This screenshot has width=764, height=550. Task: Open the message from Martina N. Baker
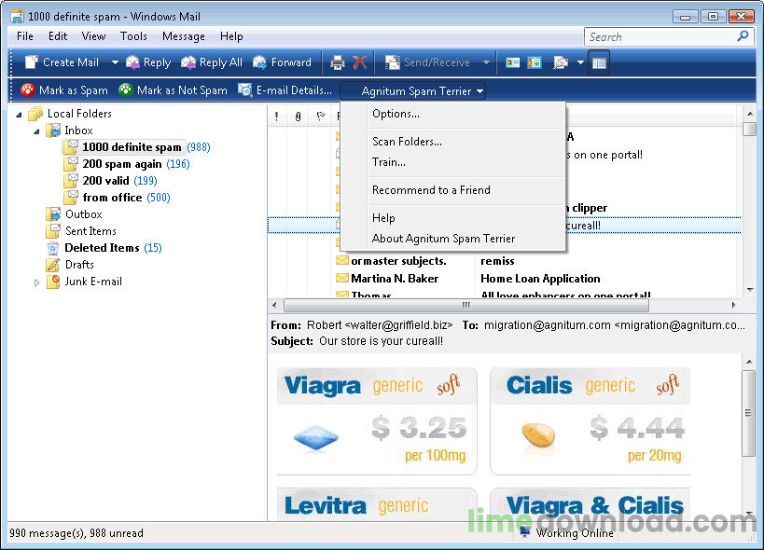tap(395, 279)
